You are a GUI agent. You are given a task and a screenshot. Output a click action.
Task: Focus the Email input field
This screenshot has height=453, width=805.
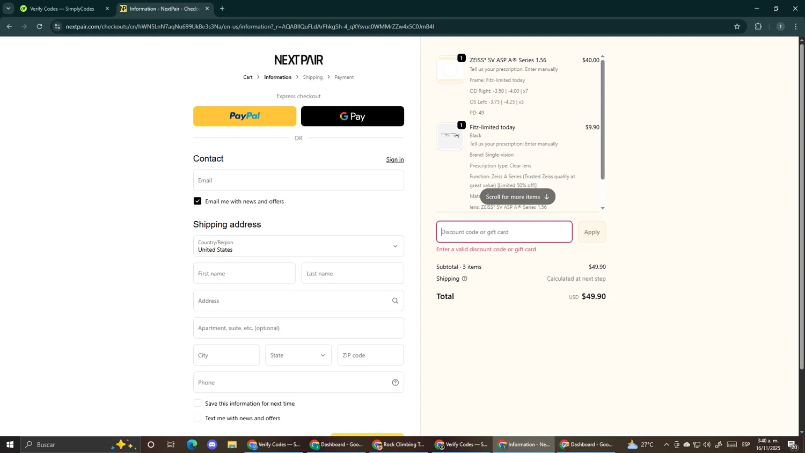[298, 180]
